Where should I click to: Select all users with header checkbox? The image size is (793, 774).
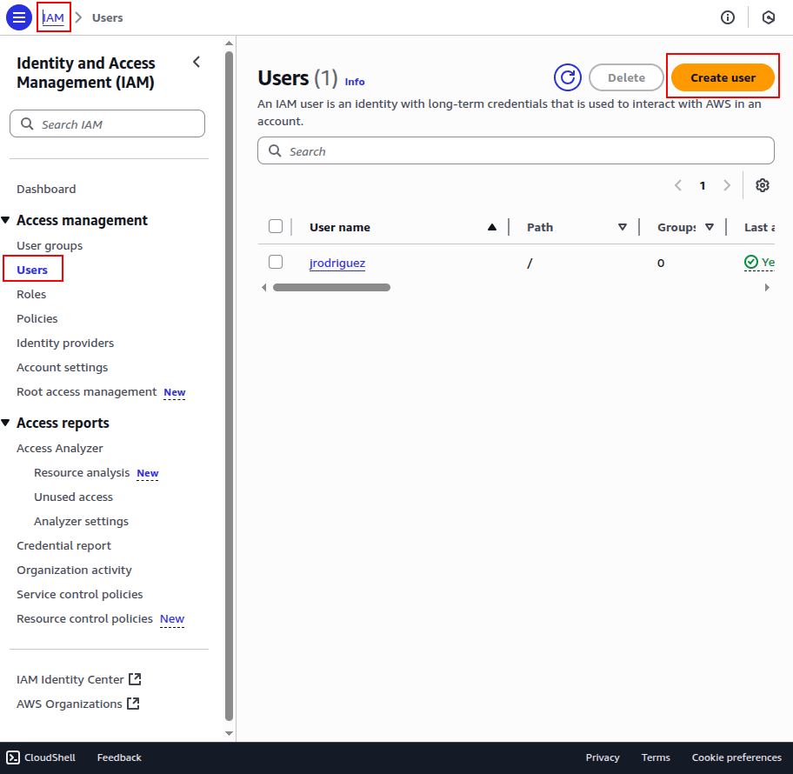[276, 227]
